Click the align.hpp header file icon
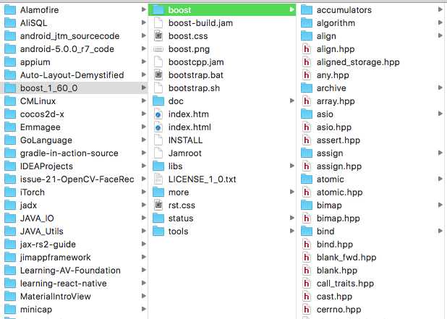This screenshot has height=319, width=447. 307,49
